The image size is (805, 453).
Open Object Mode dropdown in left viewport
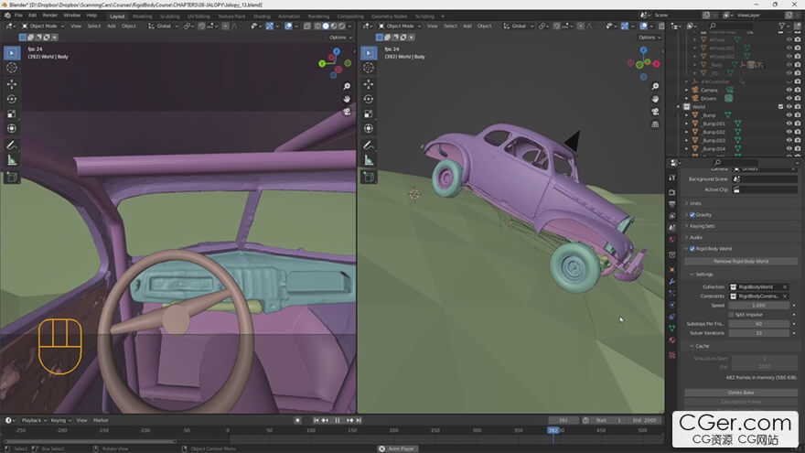click(x=41, y=26)
